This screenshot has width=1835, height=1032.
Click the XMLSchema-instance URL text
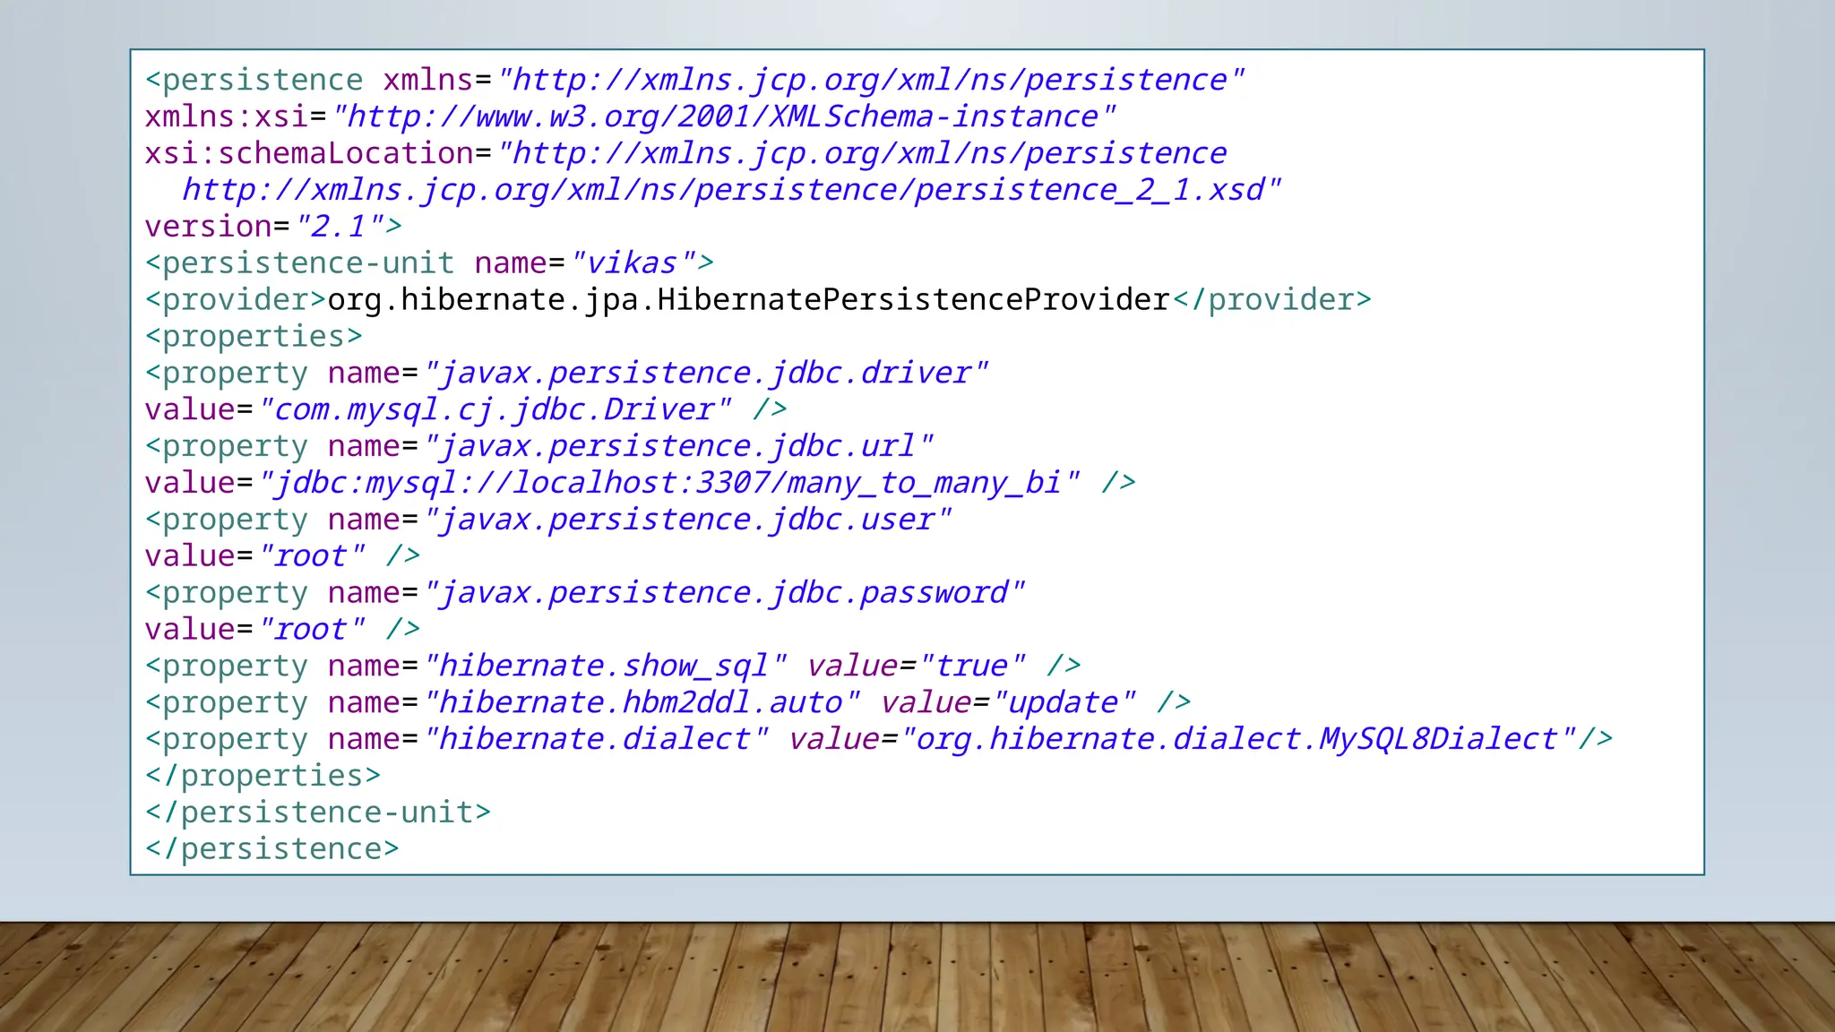[724, 117]
